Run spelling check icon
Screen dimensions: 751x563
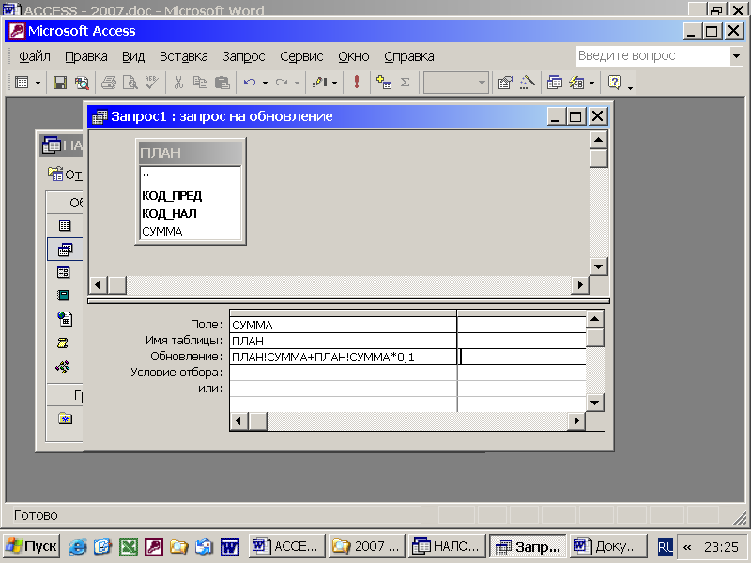click(152, 83)
